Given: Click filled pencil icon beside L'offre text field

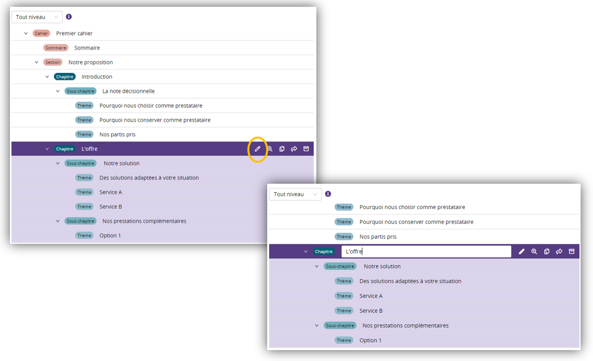Looking at the screenshot, I should [x=521, y=252].
